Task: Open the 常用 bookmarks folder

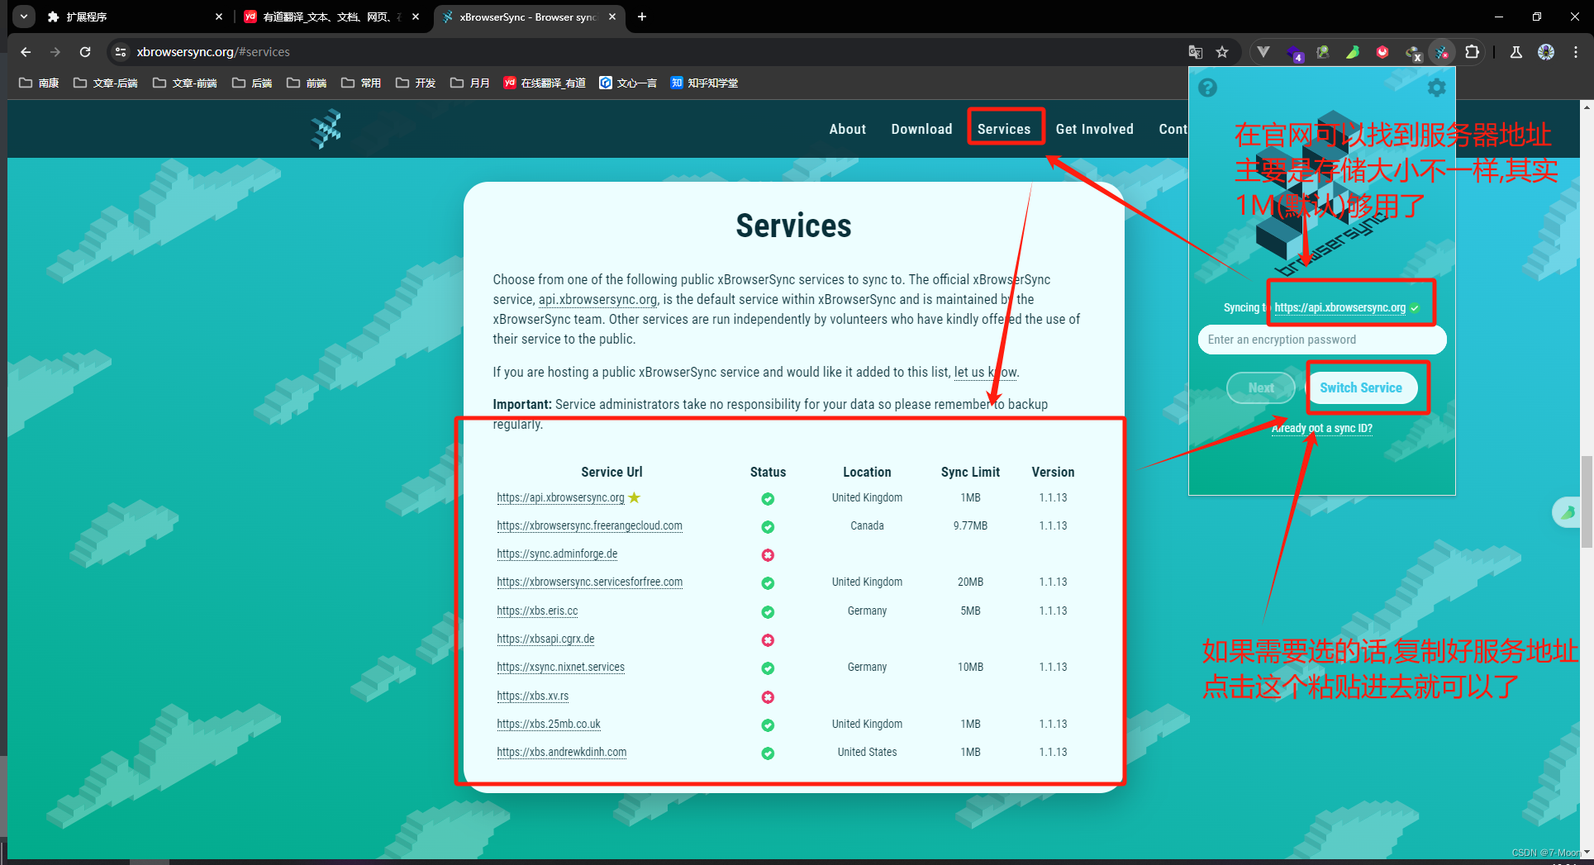Action: (361, 83)
